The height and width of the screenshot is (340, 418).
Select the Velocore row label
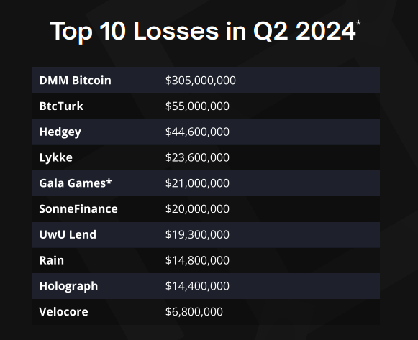pyautogui.click(x=63, y=311)
